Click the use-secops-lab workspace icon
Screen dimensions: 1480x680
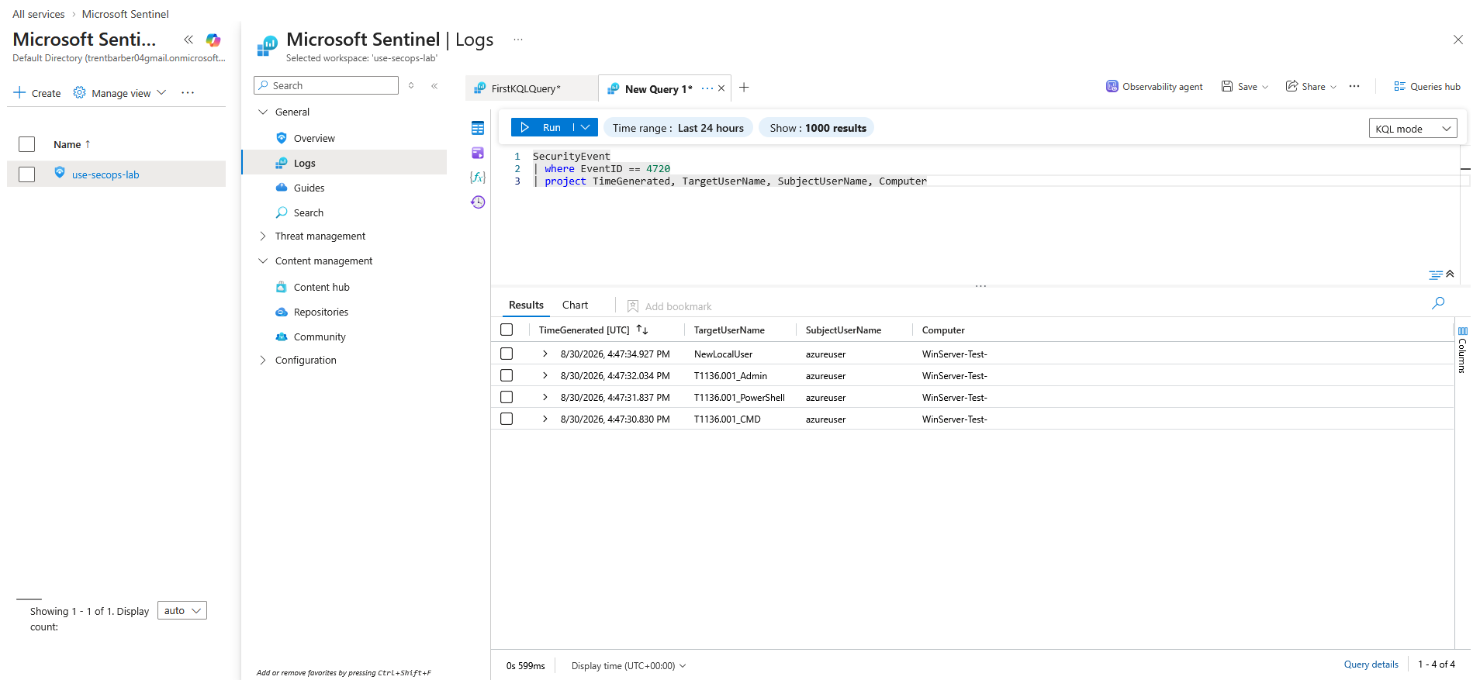pyautogui.click(x=60, y=173)
